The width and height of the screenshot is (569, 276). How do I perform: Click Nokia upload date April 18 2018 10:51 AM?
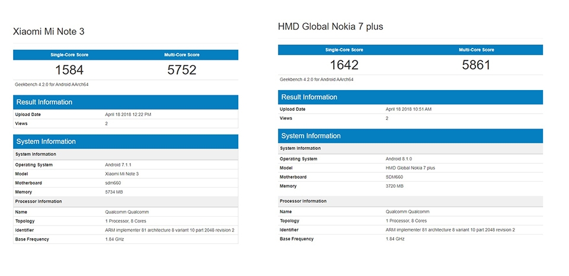[408, 109]
